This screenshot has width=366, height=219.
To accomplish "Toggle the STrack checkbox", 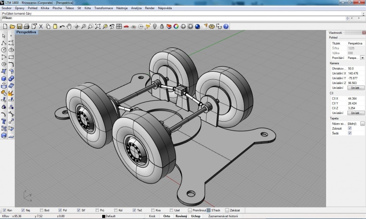I will tap(209, 210).
